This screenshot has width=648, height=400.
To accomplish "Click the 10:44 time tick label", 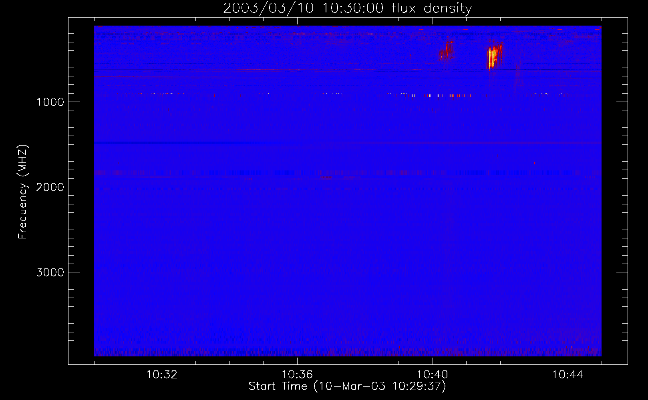I will (x=568, y=375).
